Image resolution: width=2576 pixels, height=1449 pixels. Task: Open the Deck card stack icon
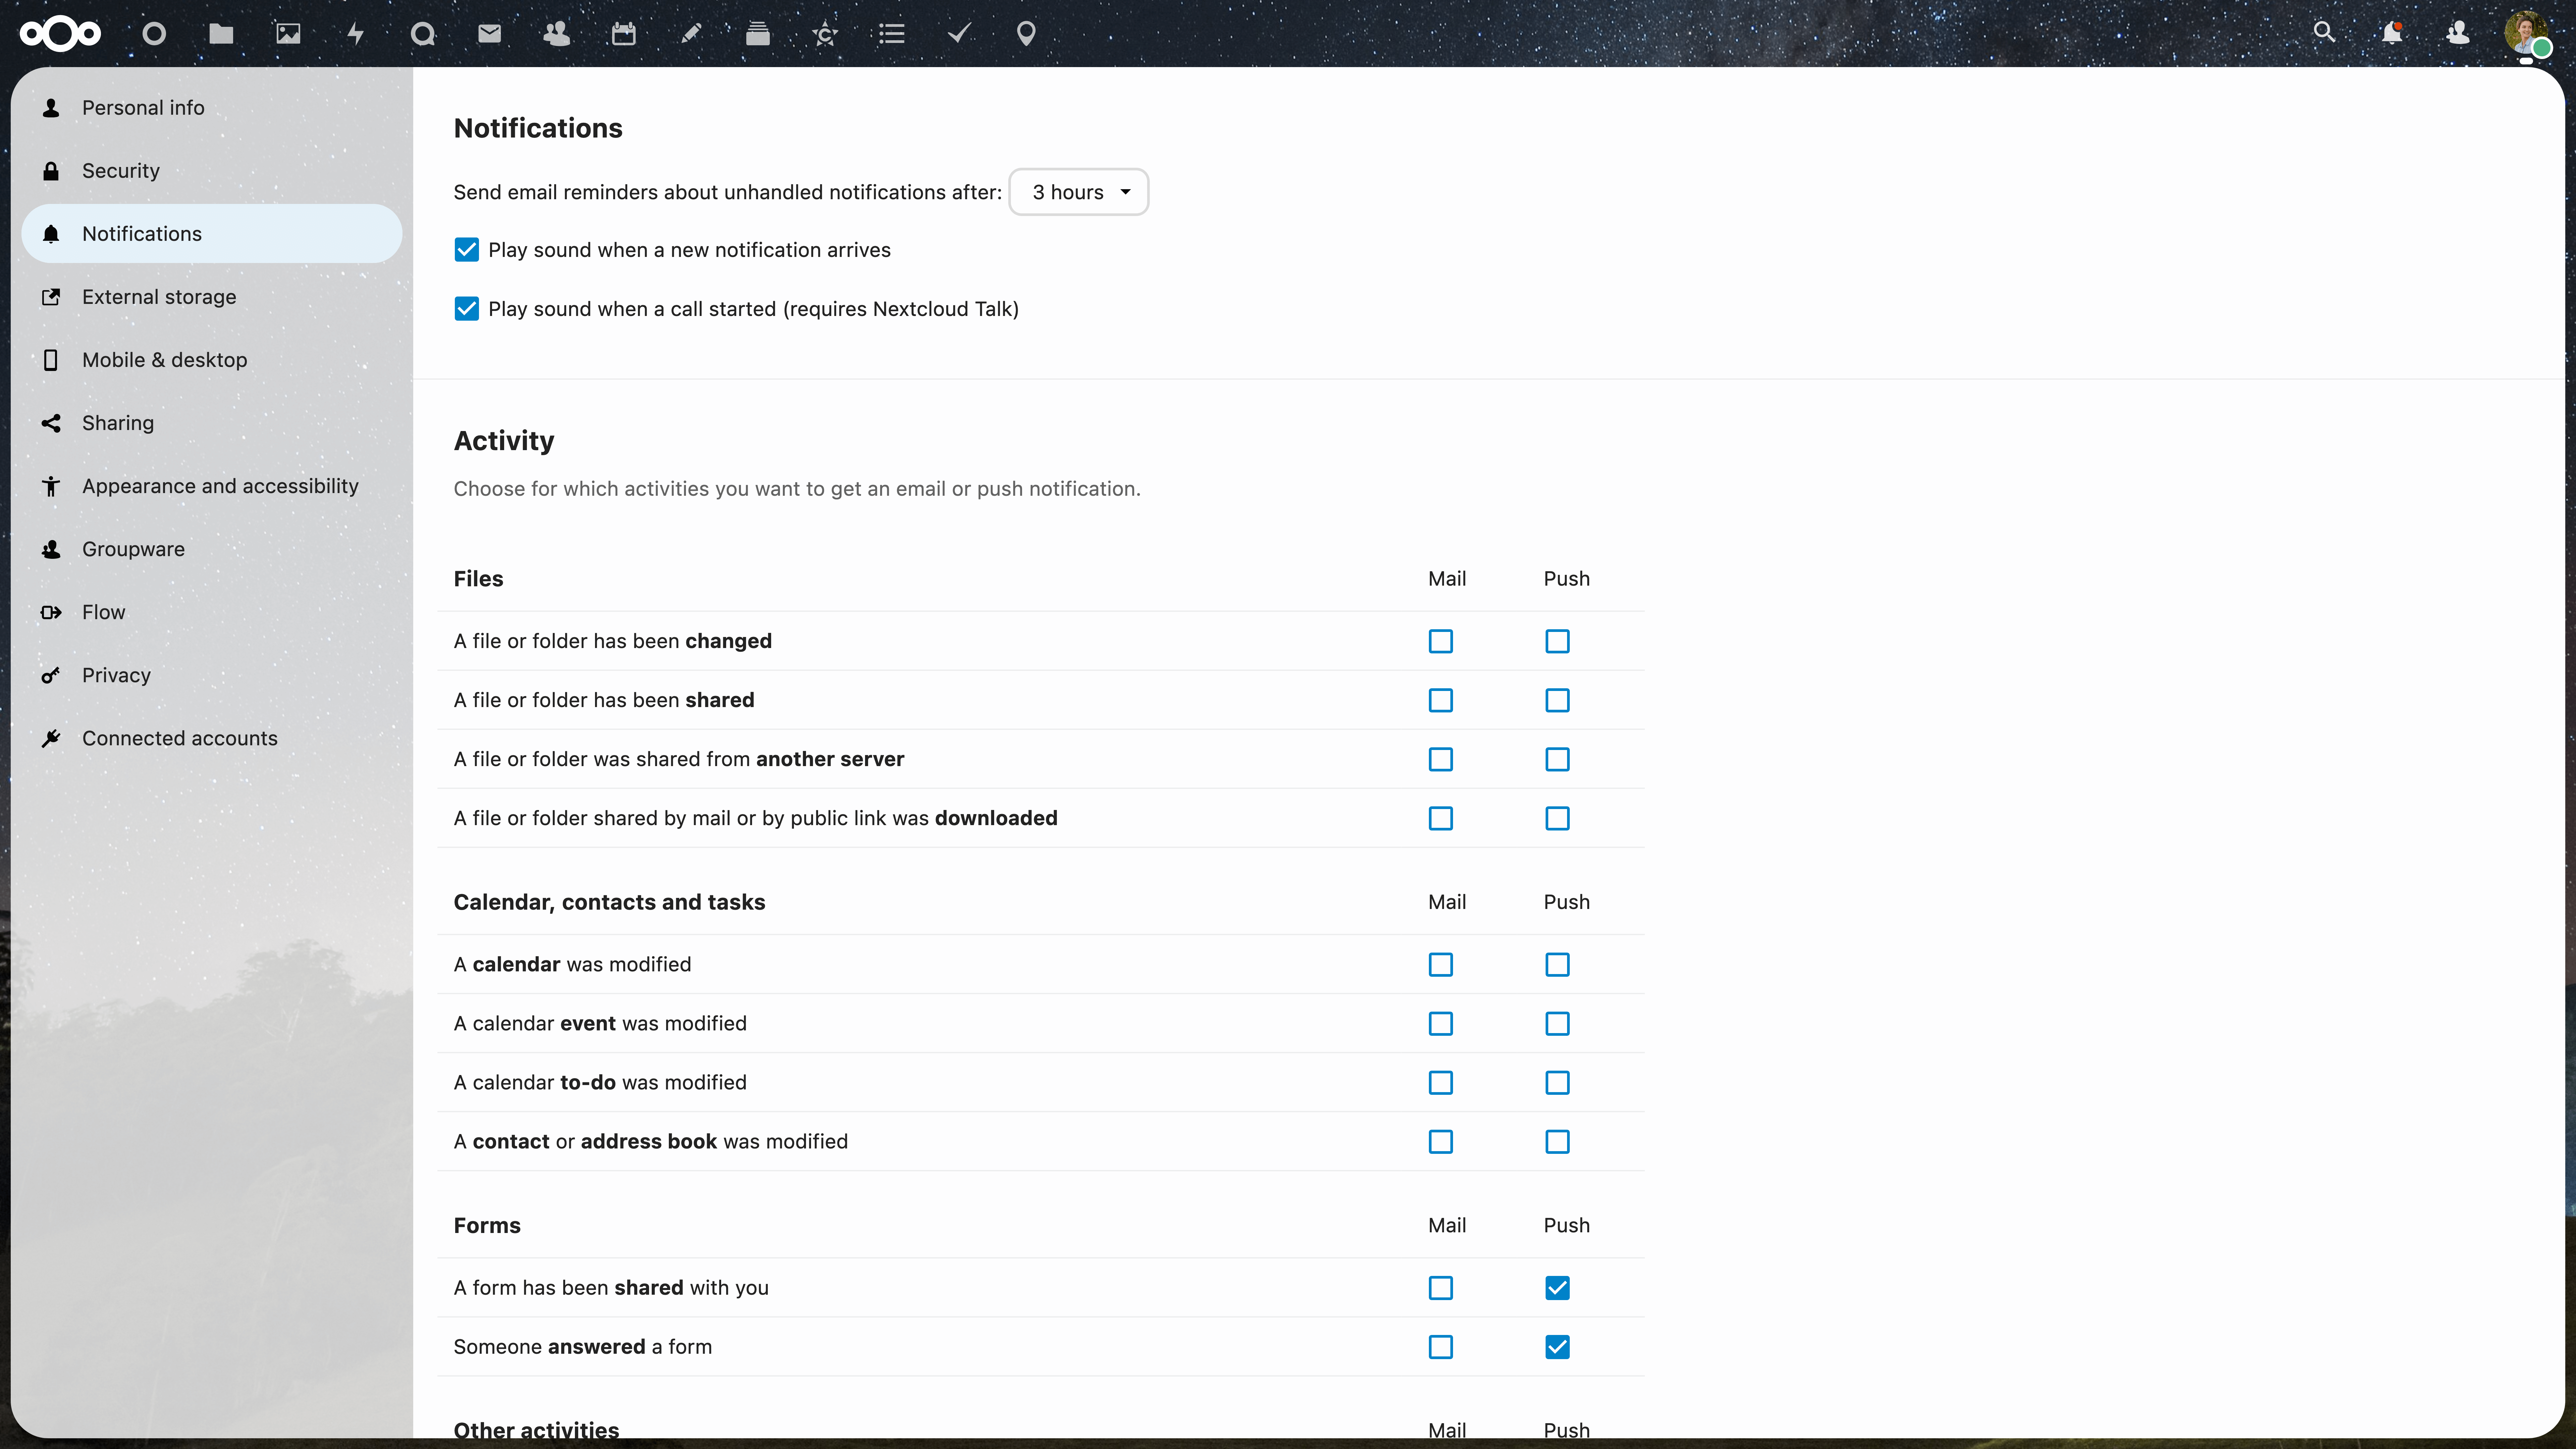pyautogui.click(x=758, y=34)
